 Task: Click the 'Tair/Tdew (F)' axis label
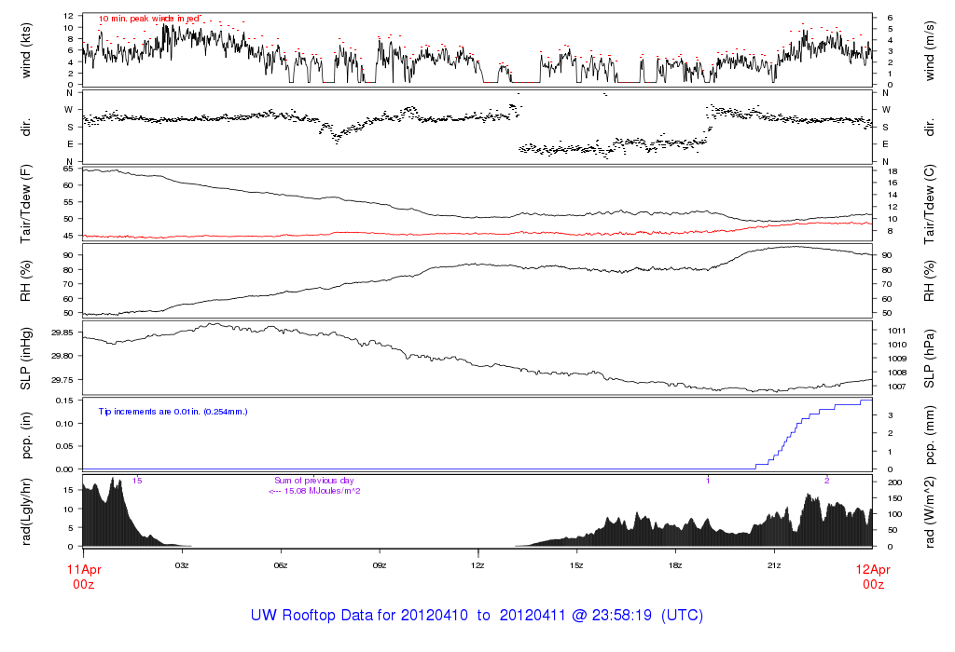click(x=25, y=206)
